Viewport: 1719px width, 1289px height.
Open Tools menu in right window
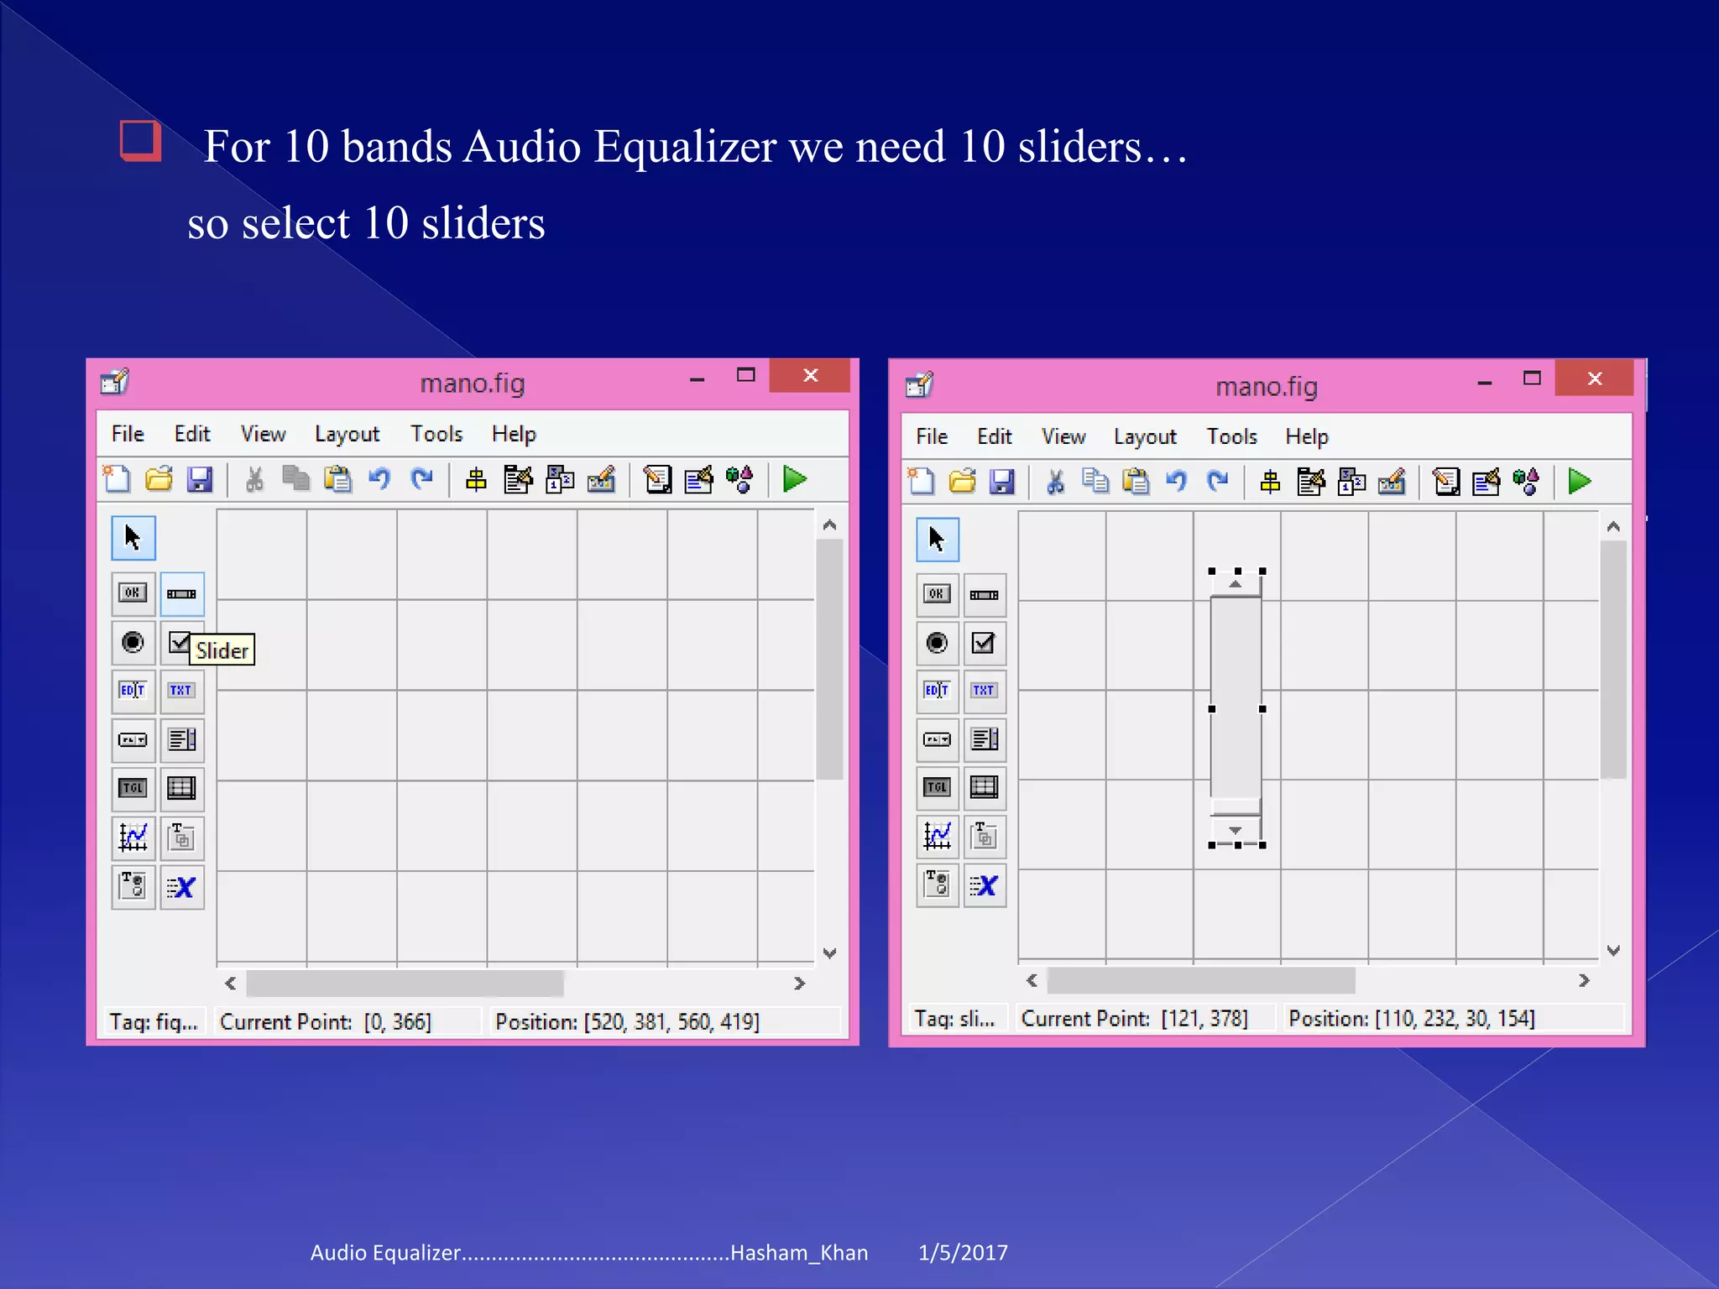pos(1231,436)
